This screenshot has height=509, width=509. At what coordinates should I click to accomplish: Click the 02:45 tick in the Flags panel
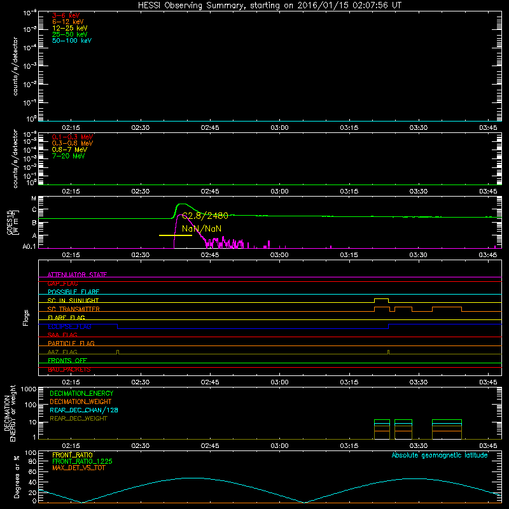(210, 382)
